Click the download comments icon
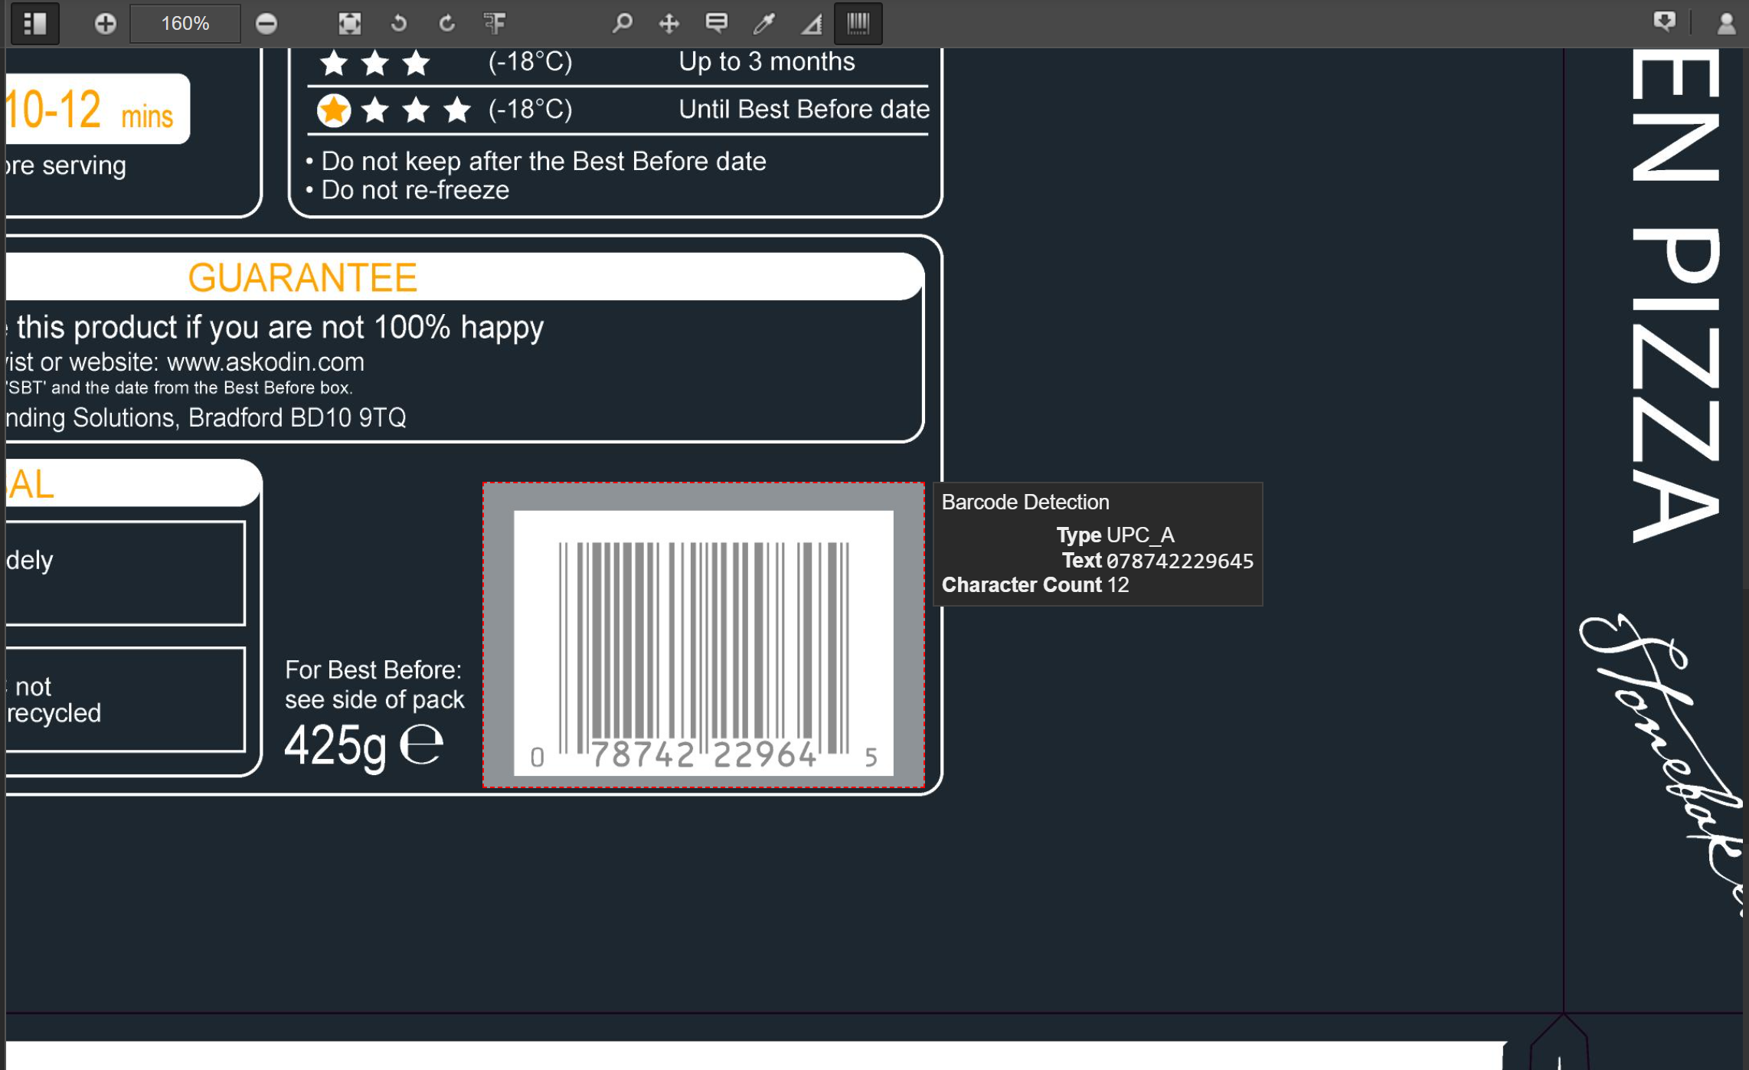Image resolution: width=1749 pixels, height=1070 pixels. click(x=1664, y=22)
